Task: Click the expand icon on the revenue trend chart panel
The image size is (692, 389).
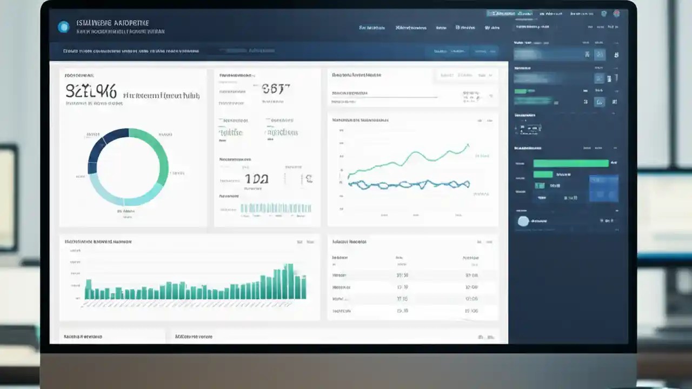Action: tap(489, 120)
